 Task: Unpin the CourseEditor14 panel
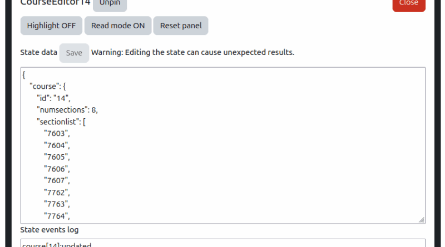click(x=110, y=3)
